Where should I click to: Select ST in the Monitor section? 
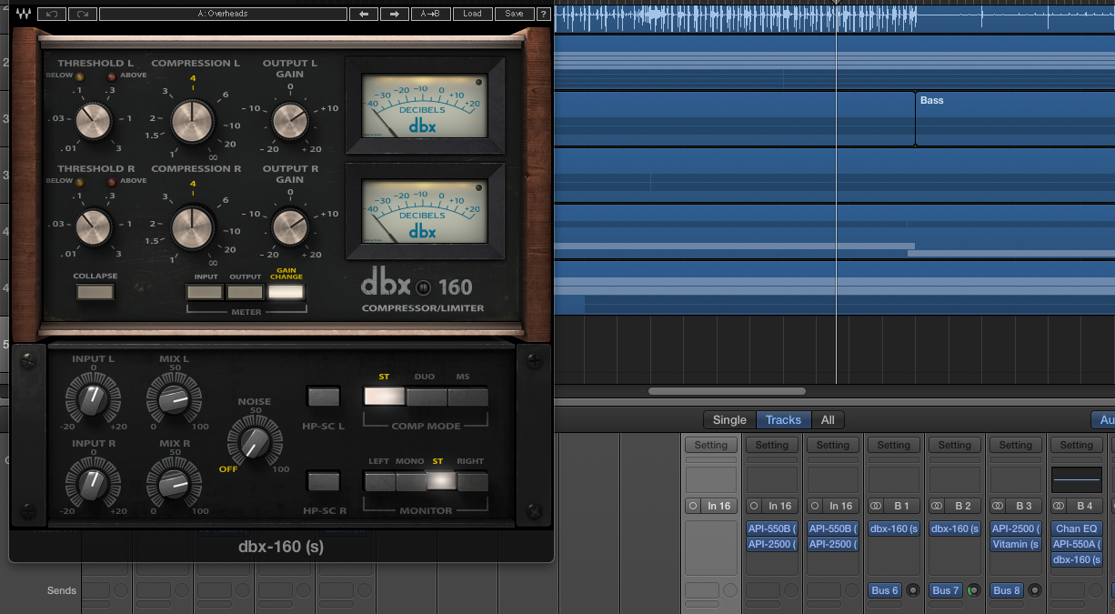tap(441, 481)
